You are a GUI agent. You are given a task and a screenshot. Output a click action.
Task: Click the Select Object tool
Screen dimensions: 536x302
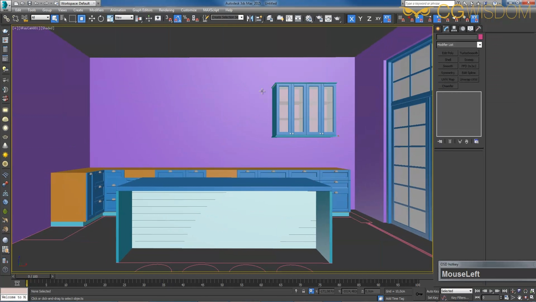54,19
